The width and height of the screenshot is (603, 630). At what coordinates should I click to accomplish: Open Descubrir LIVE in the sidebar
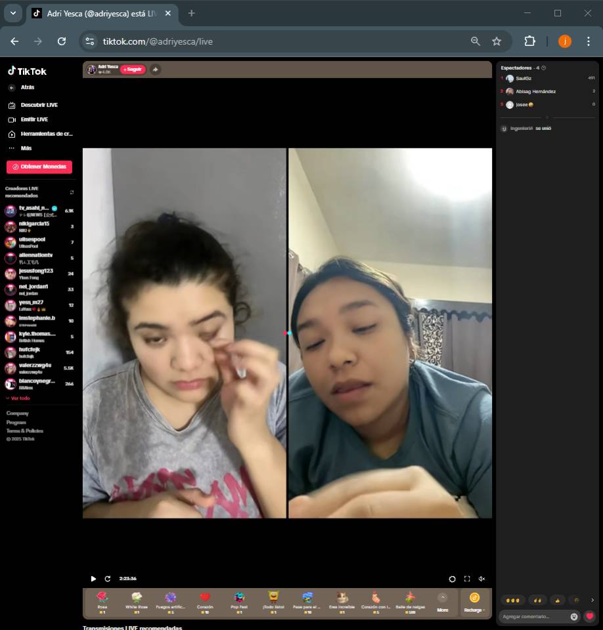pos(39,105)
